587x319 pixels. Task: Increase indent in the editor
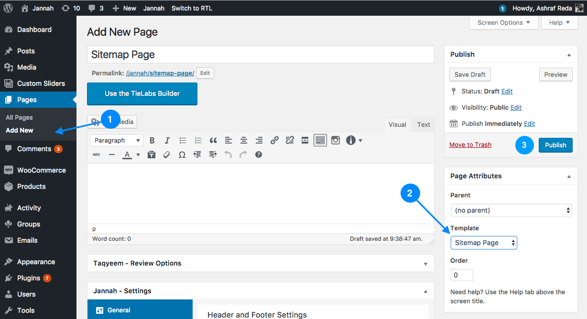click(x=213, y=154)
